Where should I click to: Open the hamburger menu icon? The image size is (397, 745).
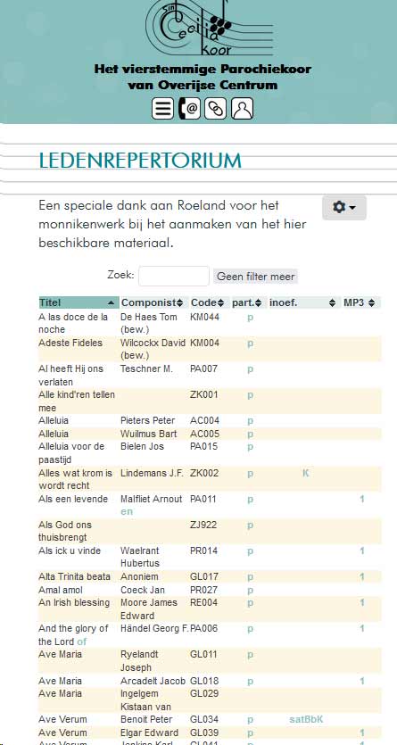(x=162, y=109)
